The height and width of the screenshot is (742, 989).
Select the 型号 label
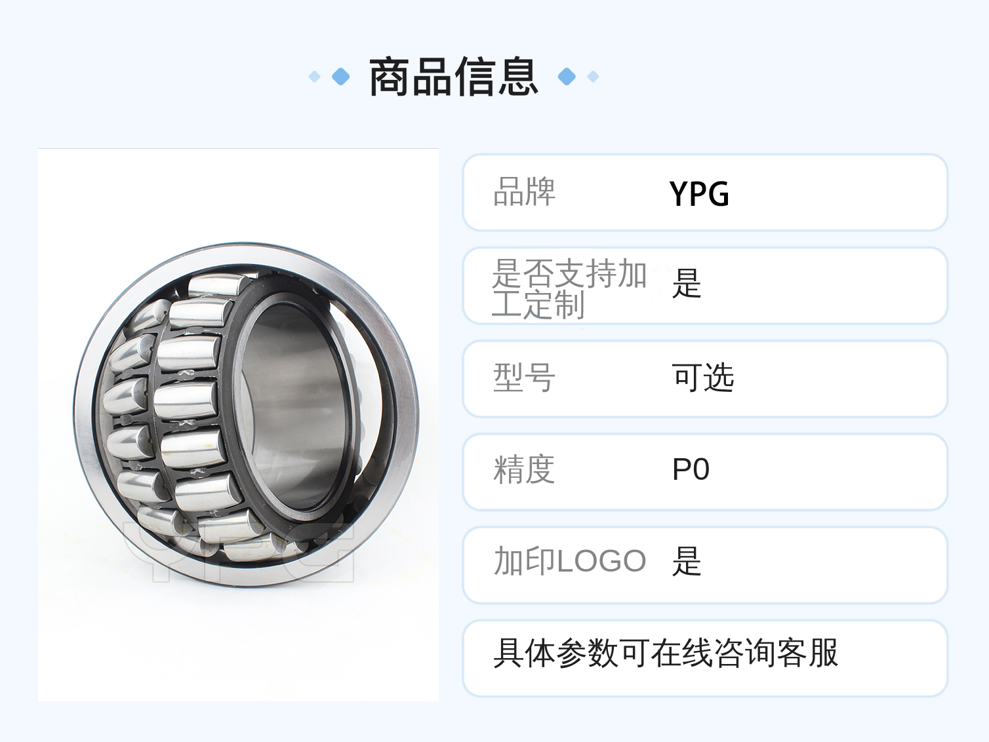(x=524, y=378)
